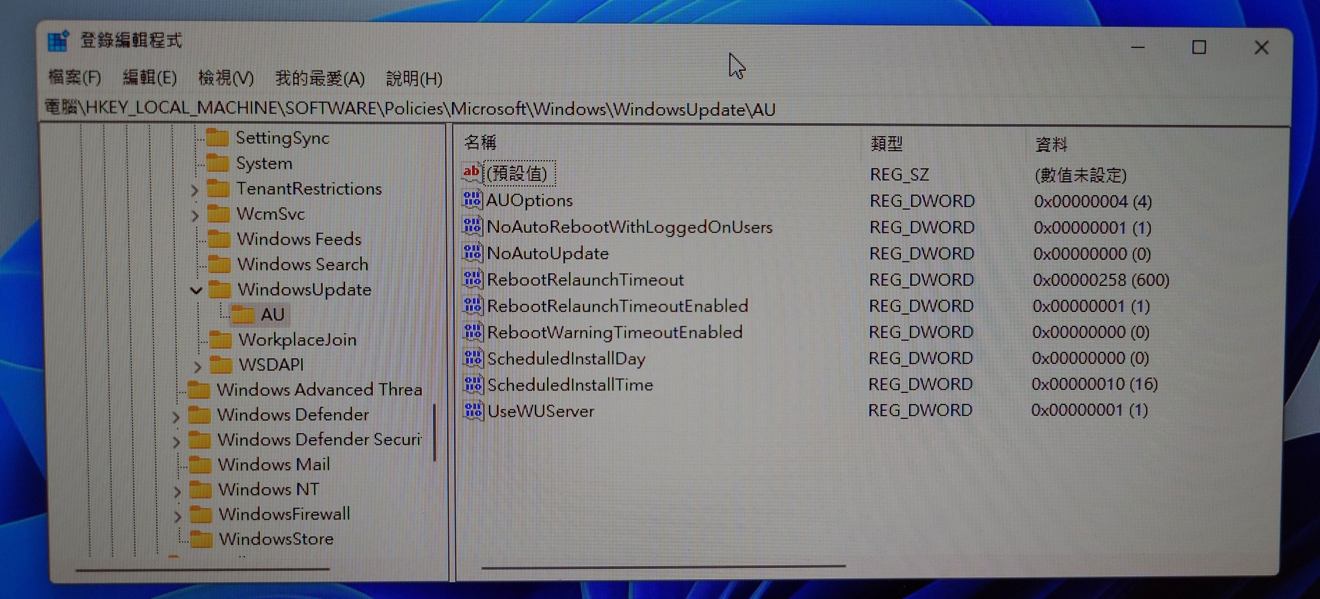
Task: Select the WindowsFirewall tree label
Action: pos(285,514)
